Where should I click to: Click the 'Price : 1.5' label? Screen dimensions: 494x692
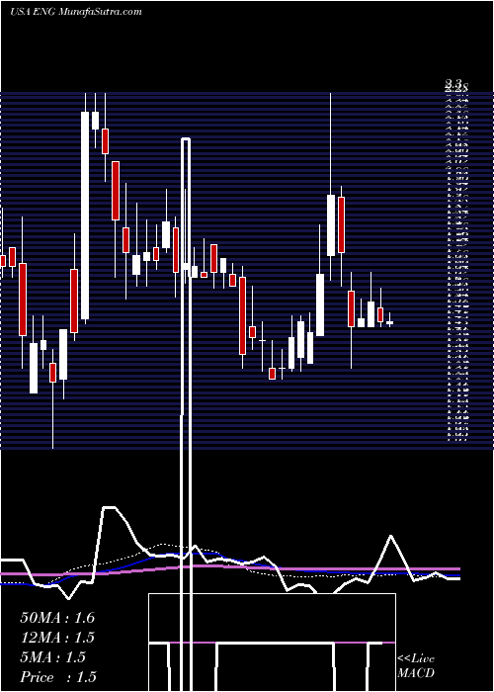coord(58,677)
